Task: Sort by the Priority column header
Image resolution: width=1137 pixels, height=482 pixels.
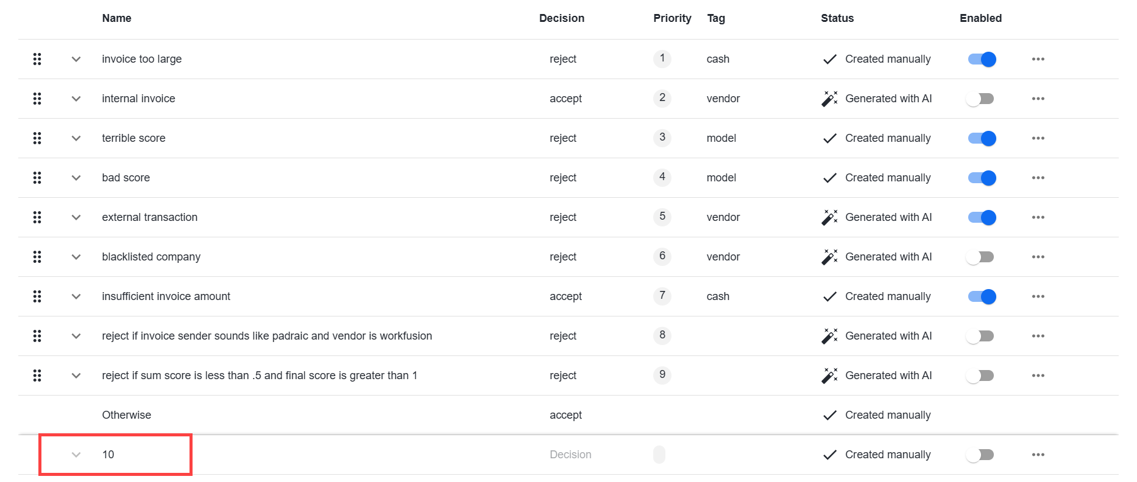Action: (x=672, y=18)
